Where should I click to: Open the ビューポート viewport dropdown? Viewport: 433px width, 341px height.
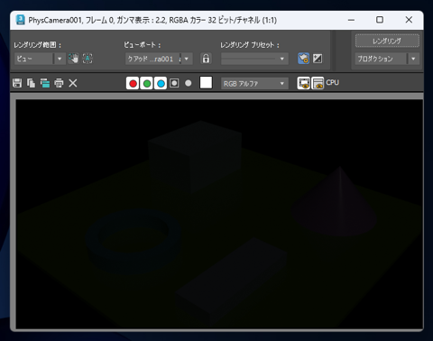pyautogui.click(x=159, y=59)
